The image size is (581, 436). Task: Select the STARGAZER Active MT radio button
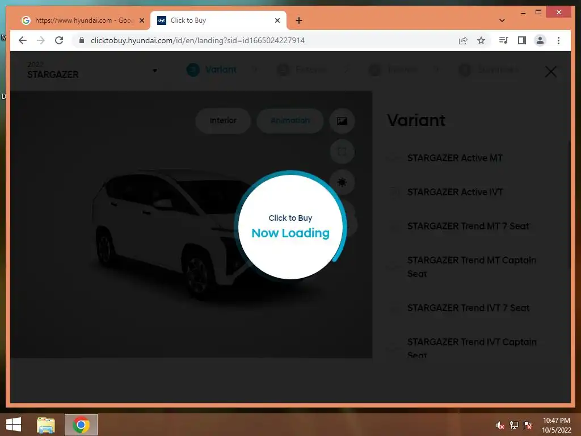[x=394, y=158]
